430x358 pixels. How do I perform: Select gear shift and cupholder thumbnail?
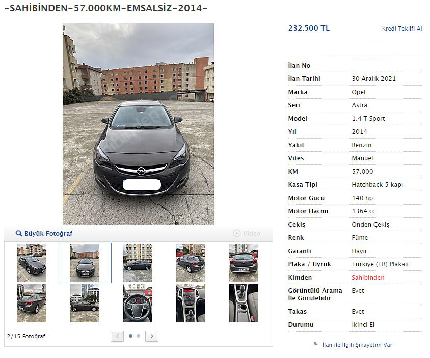pyautogui.click(x=244, y=303)
